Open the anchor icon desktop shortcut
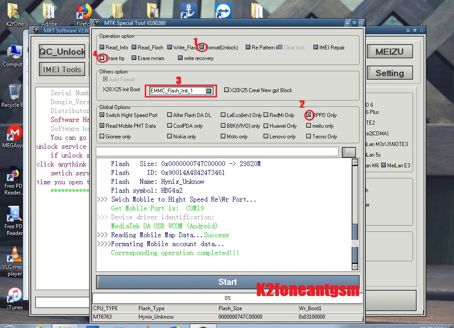Image resolution: width=454 pixels, height=328 pixels. [188, 10]
